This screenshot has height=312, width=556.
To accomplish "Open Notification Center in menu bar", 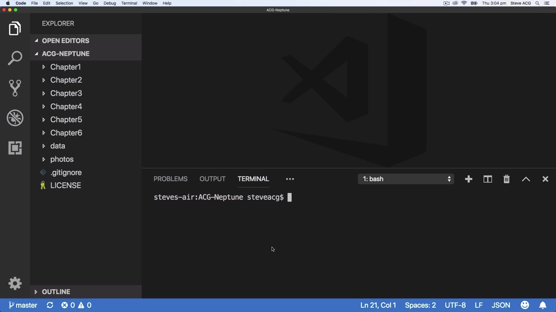I will 547,3.
